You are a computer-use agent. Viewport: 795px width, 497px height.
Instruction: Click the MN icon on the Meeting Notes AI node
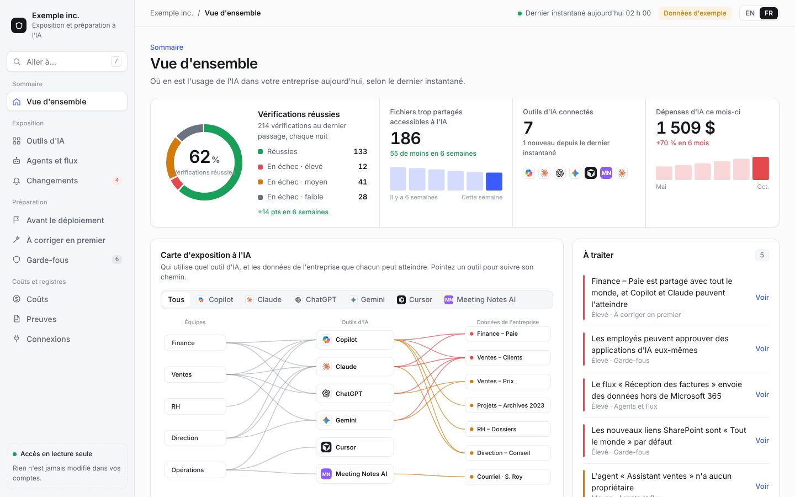pos(326,474)
